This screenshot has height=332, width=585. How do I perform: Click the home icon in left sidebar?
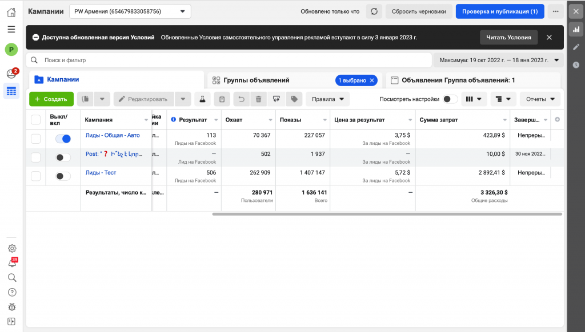[x=11, y=13]
